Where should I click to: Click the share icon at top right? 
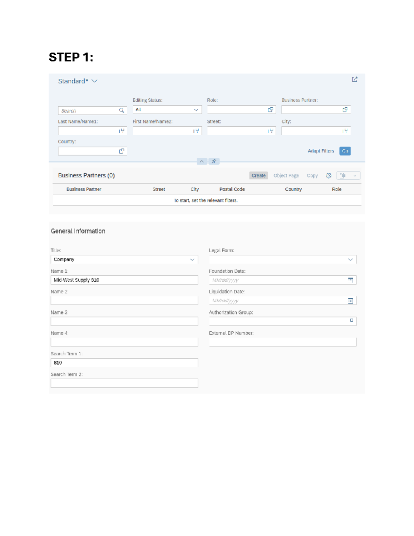point(355,79)
